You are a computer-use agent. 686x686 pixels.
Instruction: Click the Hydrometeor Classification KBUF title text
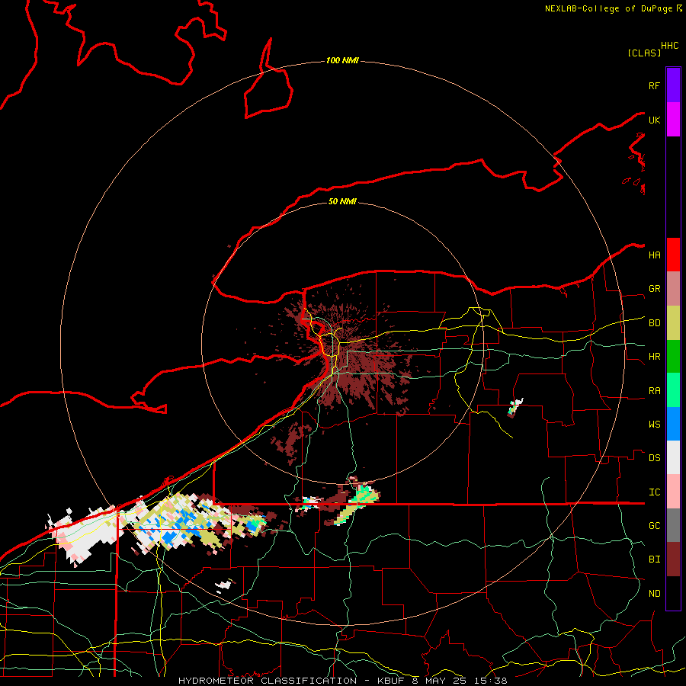tap(342, 681)
